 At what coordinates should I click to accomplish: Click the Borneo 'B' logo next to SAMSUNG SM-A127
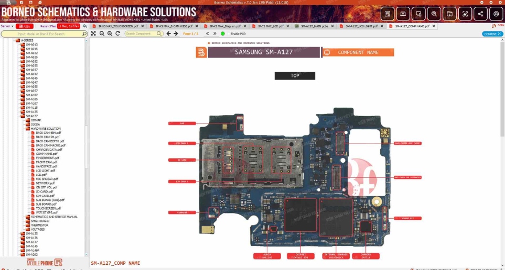[201, 52]
